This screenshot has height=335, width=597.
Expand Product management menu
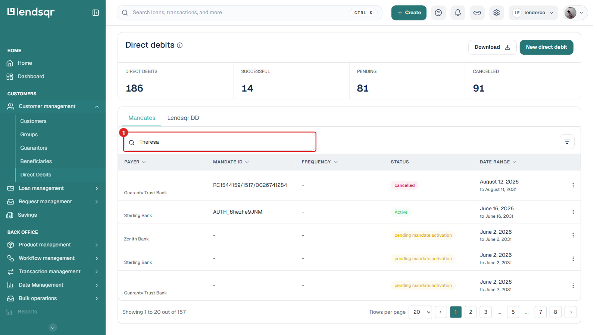tap(53, 245)
